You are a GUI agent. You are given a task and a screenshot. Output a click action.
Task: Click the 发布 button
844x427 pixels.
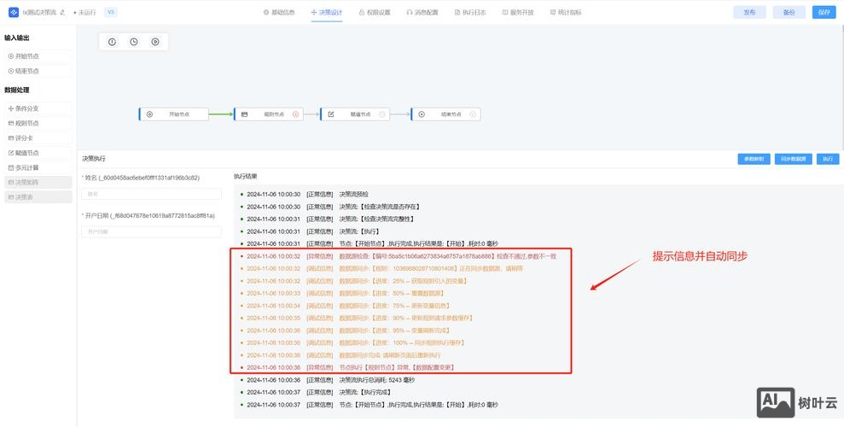pos(749,13)
